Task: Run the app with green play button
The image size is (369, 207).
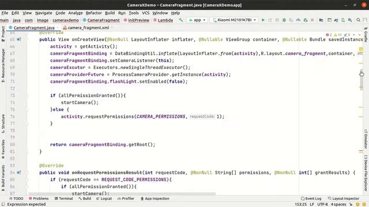Action: point(263,20)
